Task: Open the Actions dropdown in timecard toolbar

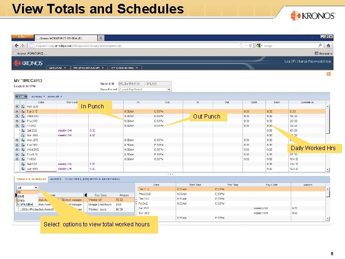Action: [x=38, y=96]
